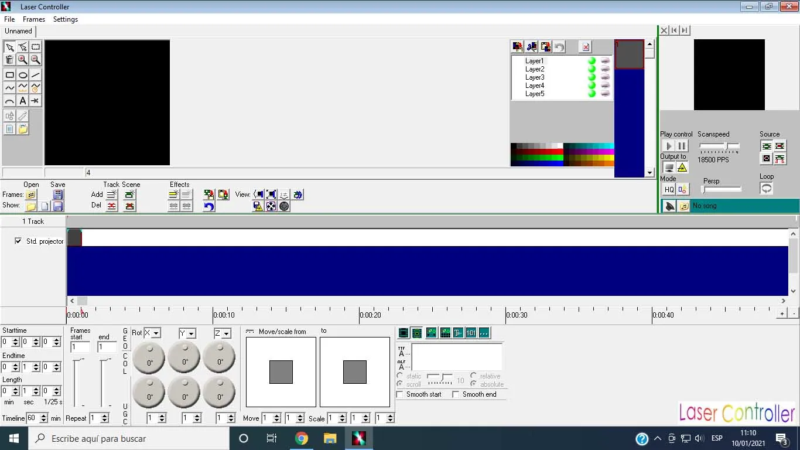Select the text A tool
Image resolution: width=800 pixels, height=450 pixels.
(23, 101)
